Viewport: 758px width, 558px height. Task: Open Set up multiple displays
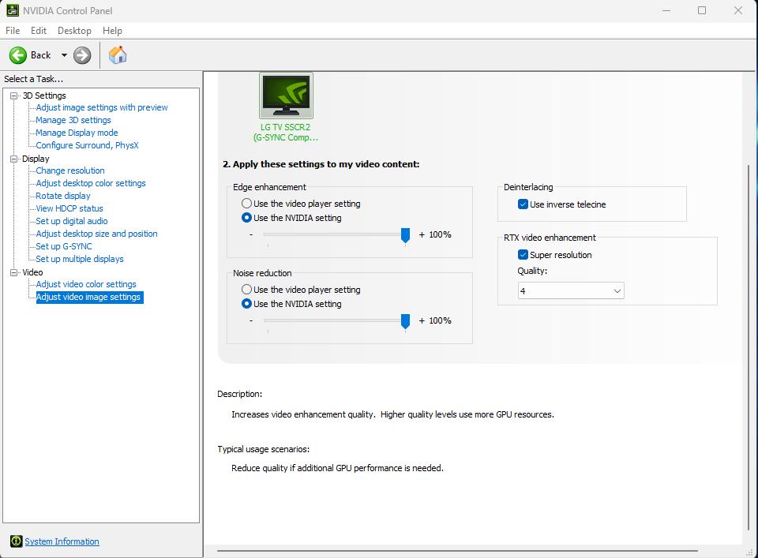tap(80, 259)
